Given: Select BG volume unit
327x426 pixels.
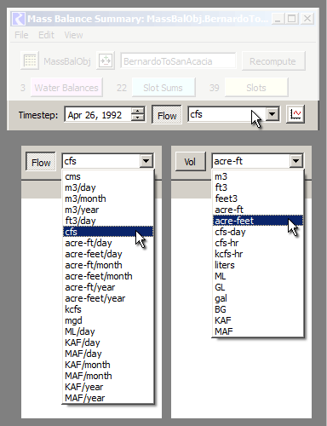Looking at the screenshot, I should 258,309.
